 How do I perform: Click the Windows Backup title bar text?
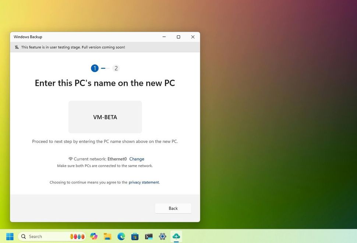pos(28,37)
